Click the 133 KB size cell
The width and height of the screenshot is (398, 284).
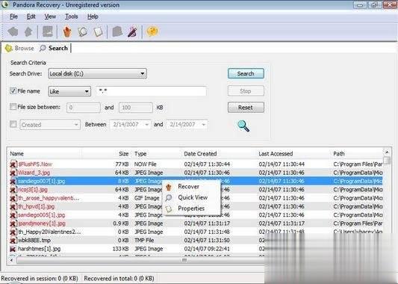(120, 249)
